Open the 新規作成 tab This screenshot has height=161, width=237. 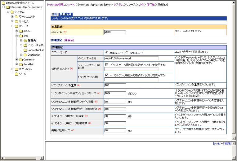(x=65, y=14)
